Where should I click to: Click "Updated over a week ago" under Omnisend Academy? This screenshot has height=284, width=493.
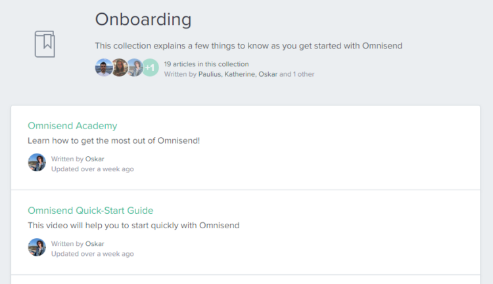tap(93, 169)
